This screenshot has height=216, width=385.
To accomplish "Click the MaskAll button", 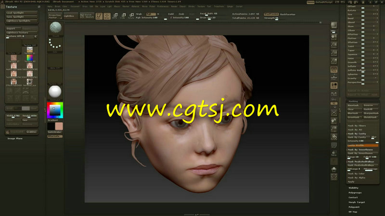I will point(371,109).
